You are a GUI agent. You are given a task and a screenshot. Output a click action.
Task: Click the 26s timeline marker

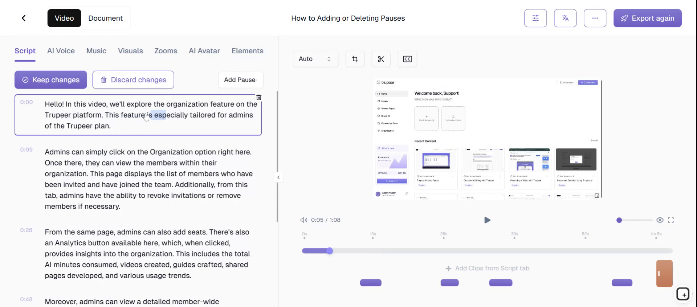(x=444, y=235)
